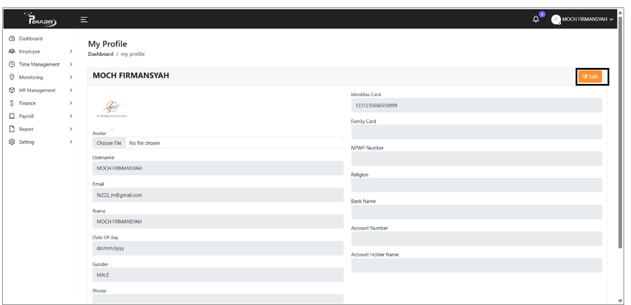
Task: Select Finance menu item
Action: [27, 103]
